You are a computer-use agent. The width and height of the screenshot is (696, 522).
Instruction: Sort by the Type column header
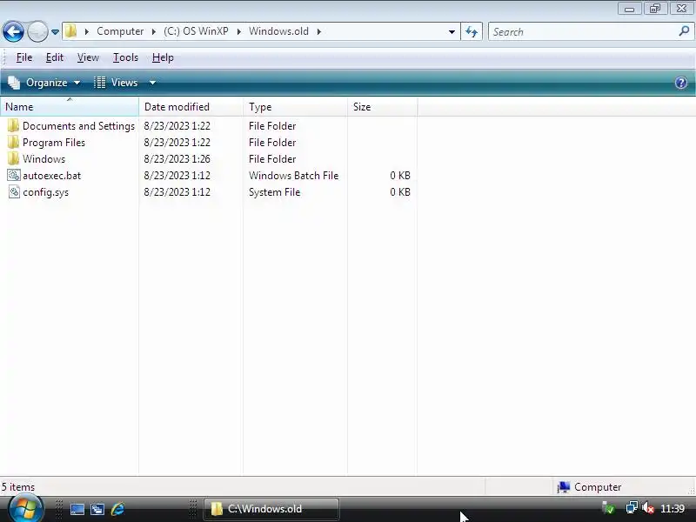(x=295, y=107)
